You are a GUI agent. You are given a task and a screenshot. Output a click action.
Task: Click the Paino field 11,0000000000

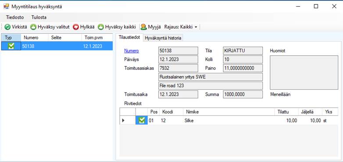[243, 68]
